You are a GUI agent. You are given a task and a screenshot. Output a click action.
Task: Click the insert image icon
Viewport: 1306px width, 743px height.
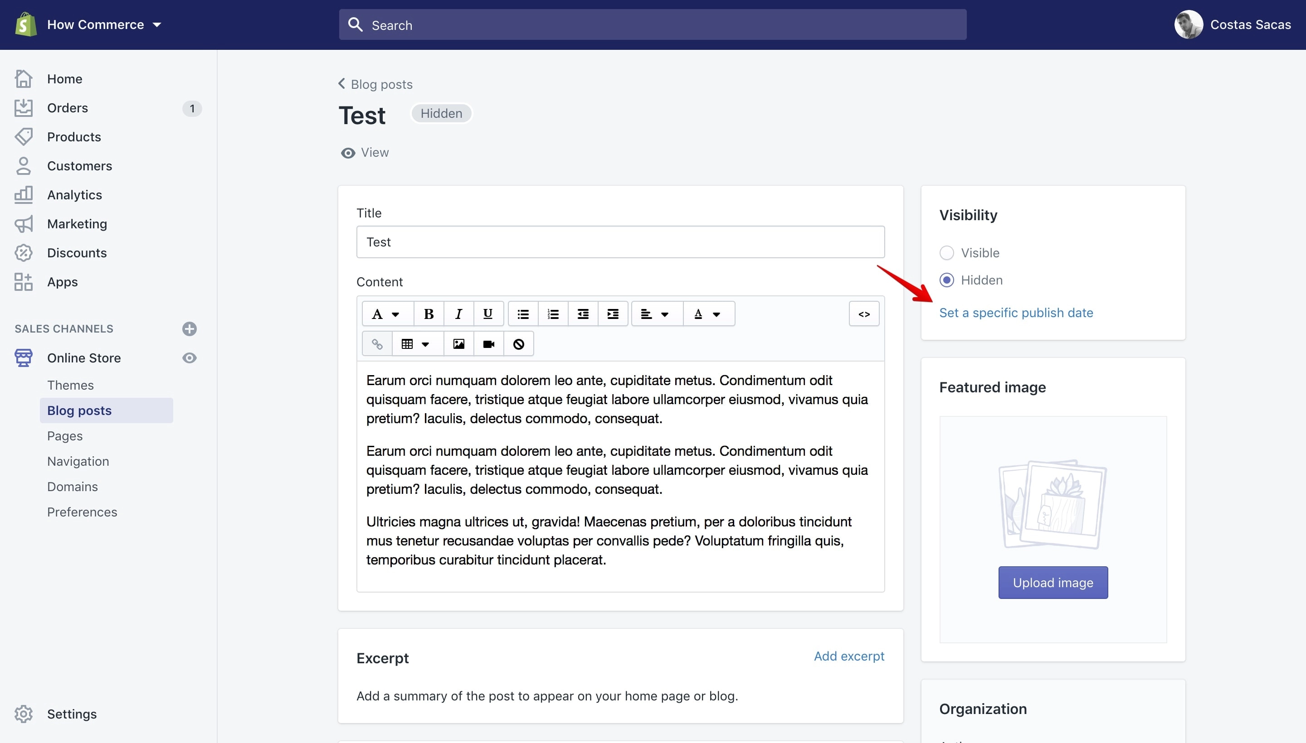[458, 344]
